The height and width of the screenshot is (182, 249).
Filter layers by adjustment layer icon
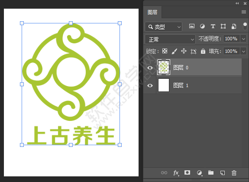tap(202, 26)
